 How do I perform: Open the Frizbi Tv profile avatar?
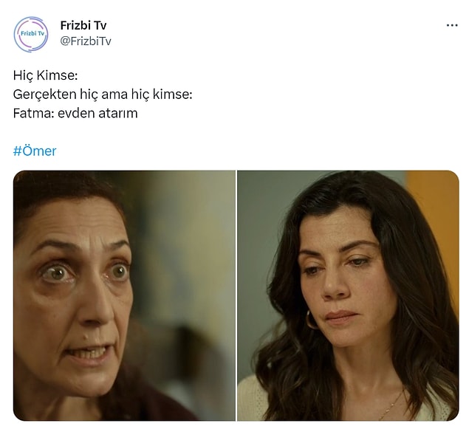(x=31, y=35)
